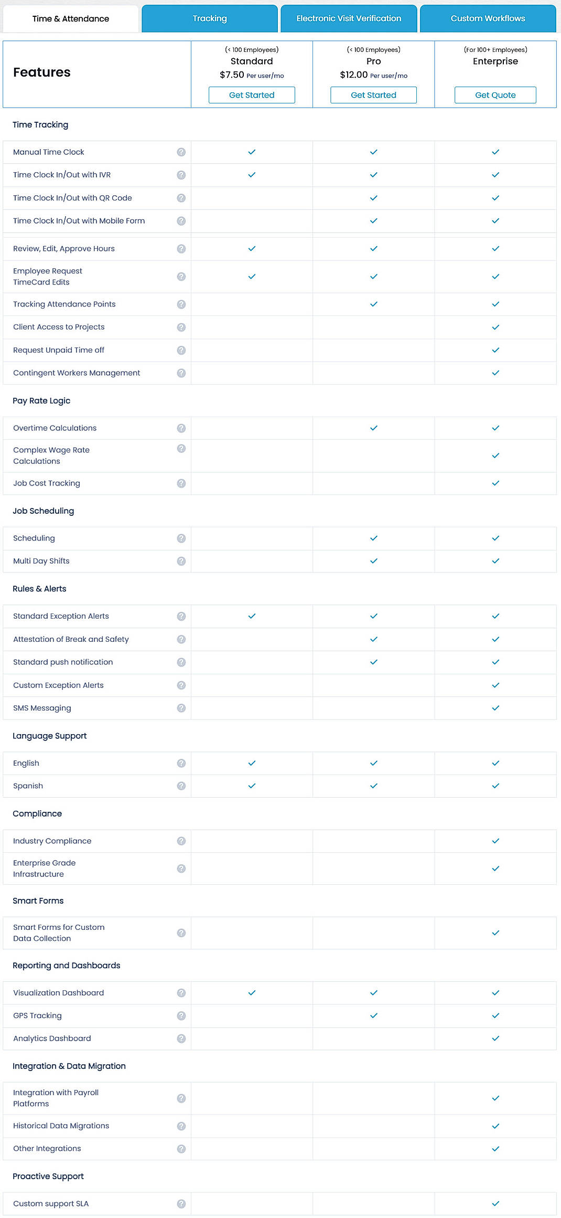Click Get Quote for the Enterprise plan
The height and width of the screenshot is (1218, 561).
(495, 95)
